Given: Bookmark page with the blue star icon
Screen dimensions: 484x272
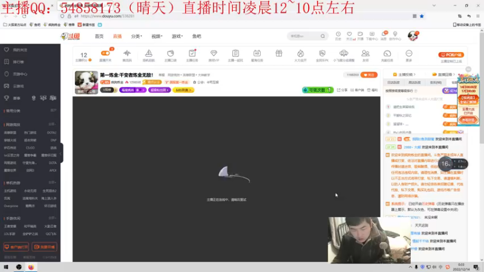Looking at the screenshot, I should tap(422, 16).
